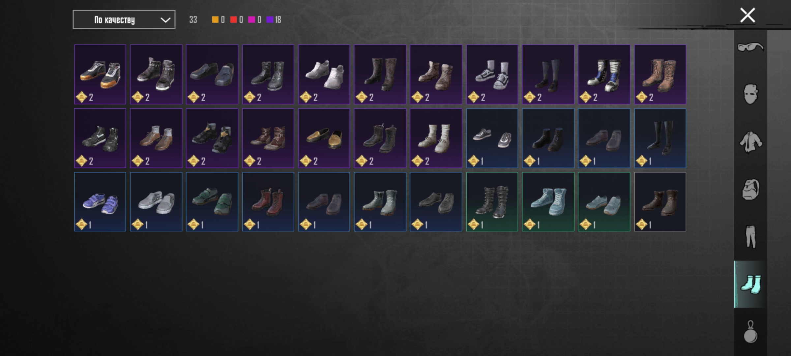The image size is (791, 356).
Task: Close the inventory screen with X
Action: pyautogui.click(x=747, y=15)
